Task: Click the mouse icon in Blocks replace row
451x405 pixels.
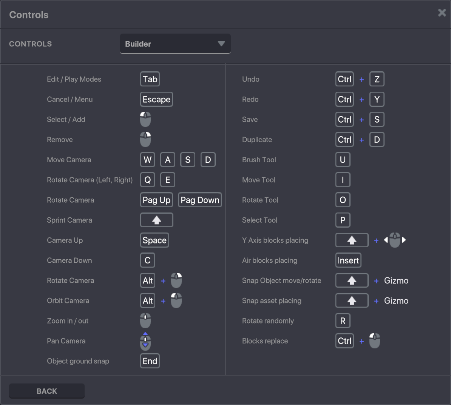Action: pos(375,341)
